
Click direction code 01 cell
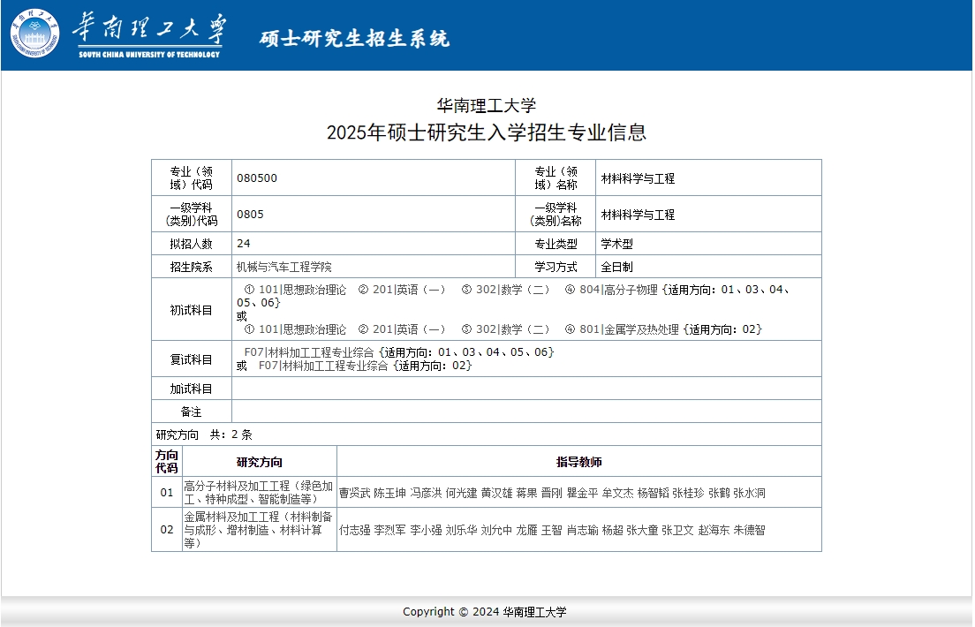[167, 493]
